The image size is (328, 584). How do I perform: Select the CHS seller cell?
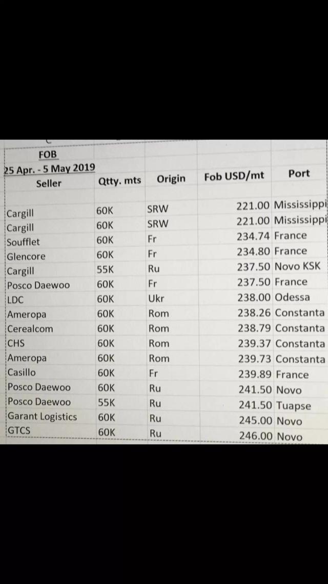(x=16, y=343)
